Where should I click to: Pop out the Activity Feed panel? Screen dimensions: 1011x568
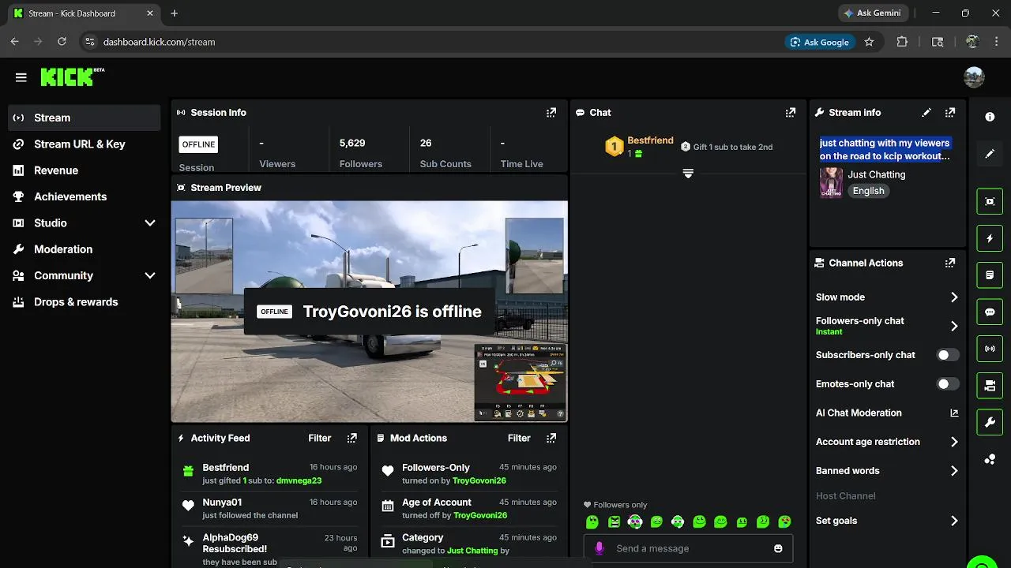[x=352, y=438]
